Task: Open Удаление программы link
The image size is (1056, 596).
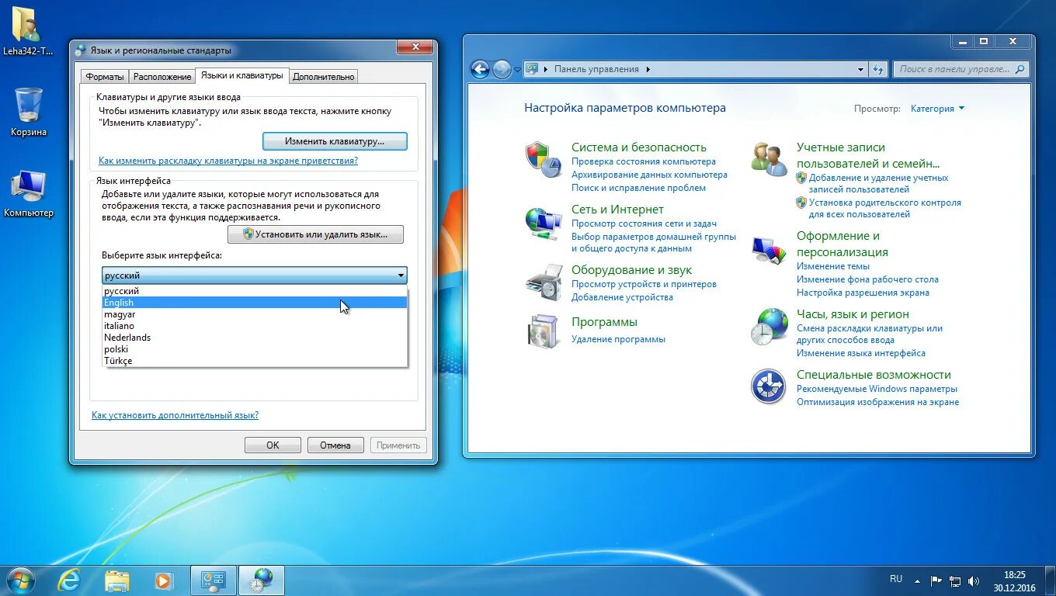Action: (618, 339)
